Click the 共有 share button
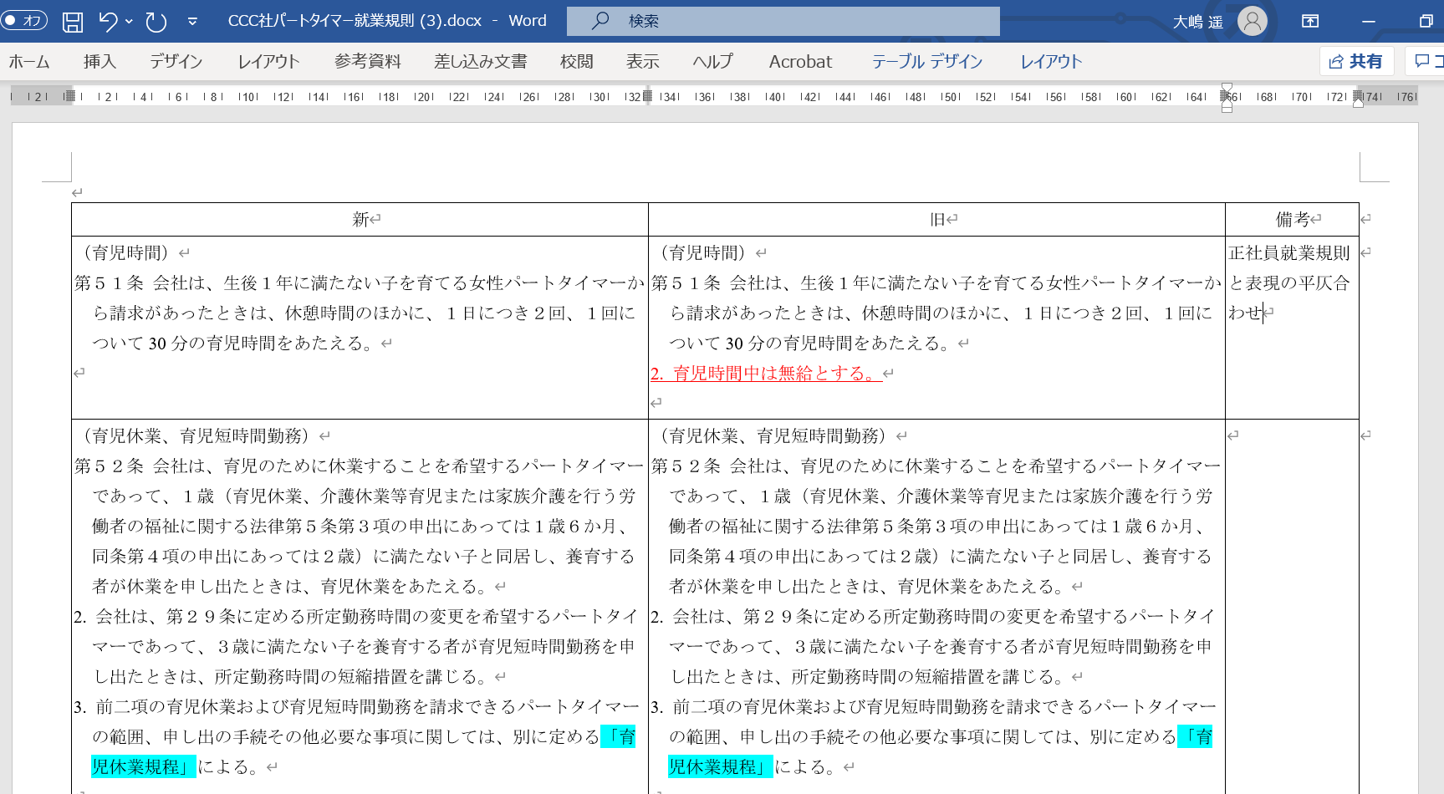 tap(1356, 61)
